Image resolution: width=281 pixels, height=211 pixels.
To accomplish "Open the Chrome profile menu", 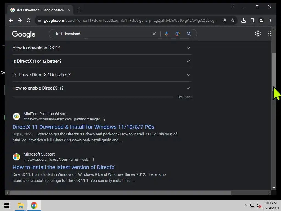I will tap(261, 20).
